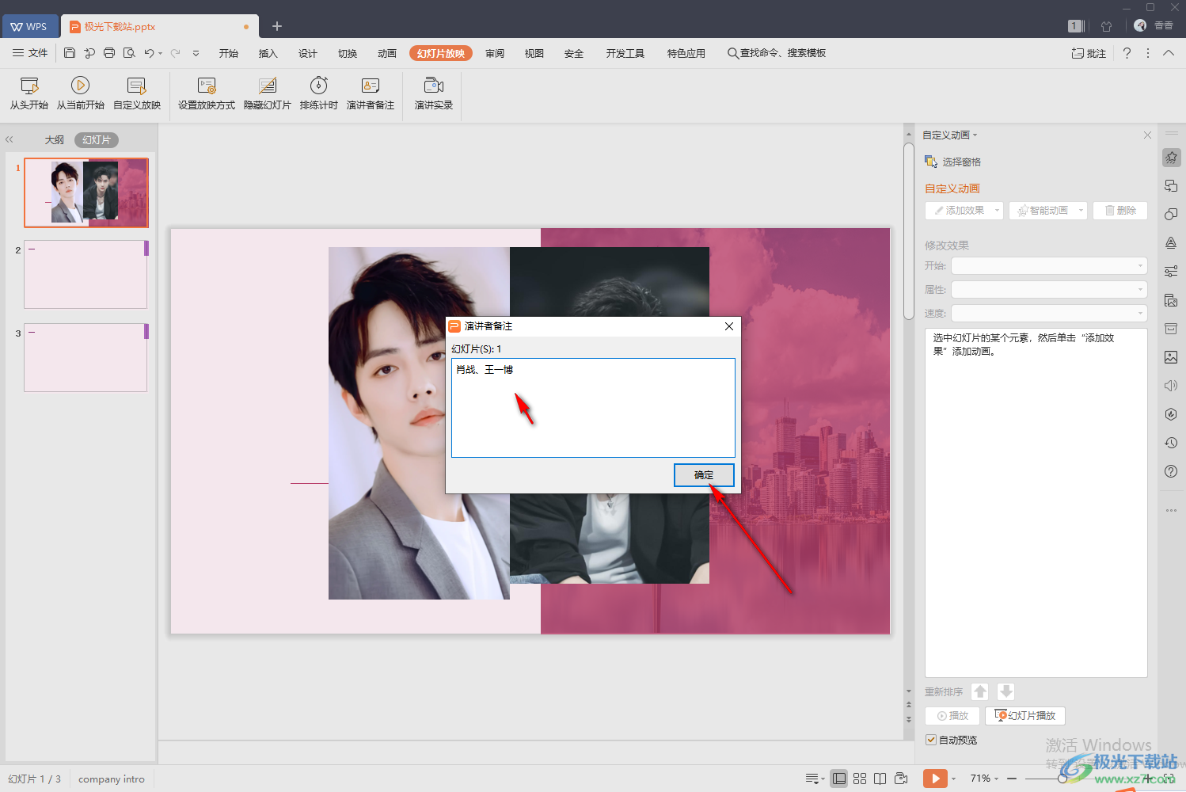Image resolution: width=1186 pixels, height=792 pixels.
Task: Click the undo arrow icon
Action: tap(149, 53)
